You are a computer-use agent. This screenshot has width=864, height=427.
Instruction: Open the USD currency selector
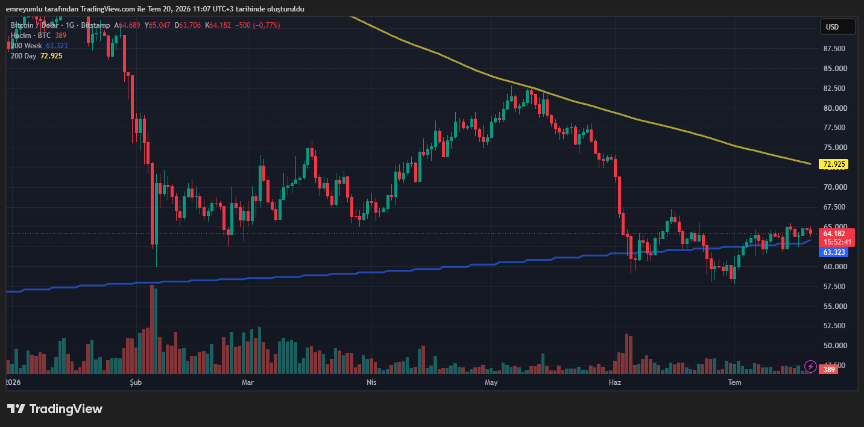pos(837,26)
